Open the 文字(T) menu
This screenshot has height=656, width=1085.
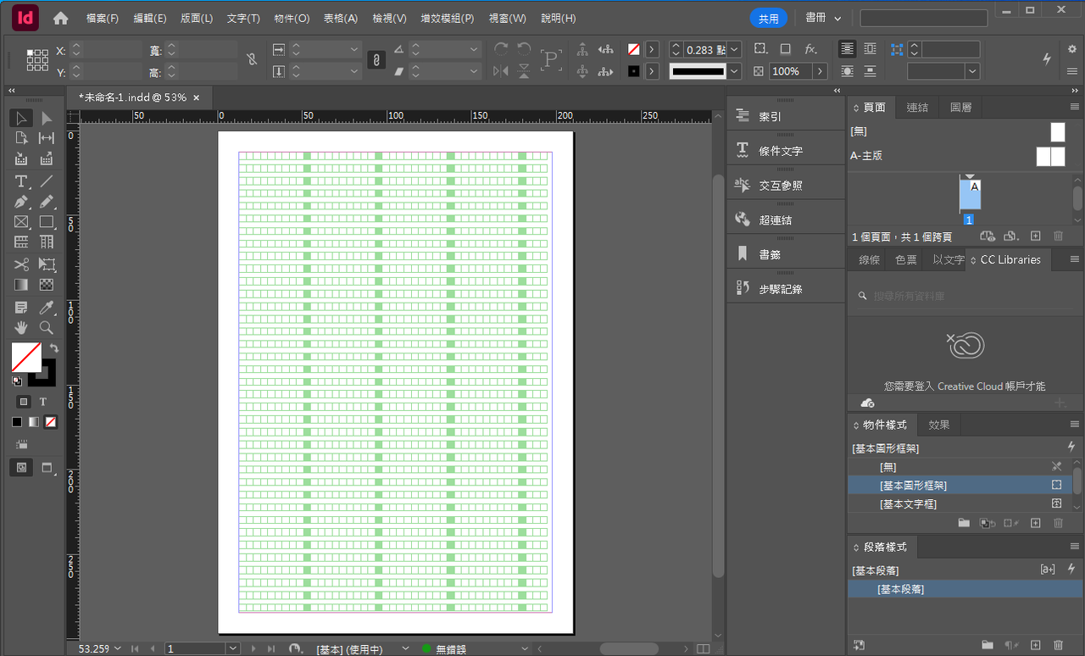click(x=243, y=18)
